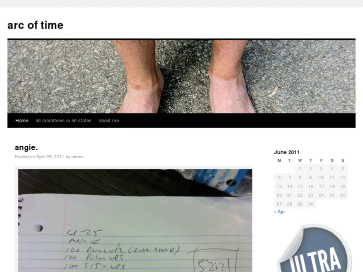The width and height of the screenshot is (363, 272).
Task: Click the bare feet header banner image
Action: (x=182, y=77)
